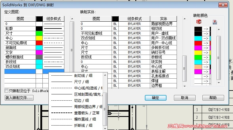The image size is (233, 130).
Task: Toggle the 只映射没位于 SolidWorks checkbox
Action: [7, 91]
